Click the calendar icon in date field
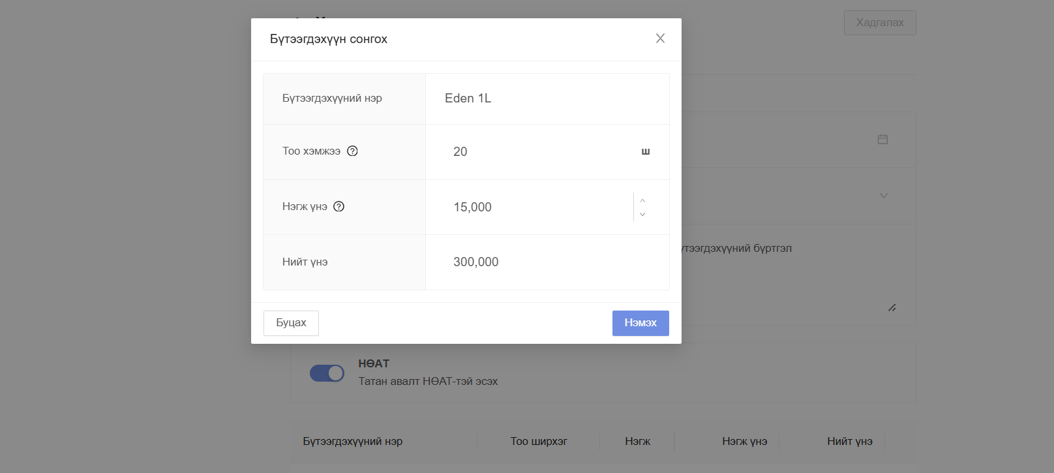 coord(882,139)
